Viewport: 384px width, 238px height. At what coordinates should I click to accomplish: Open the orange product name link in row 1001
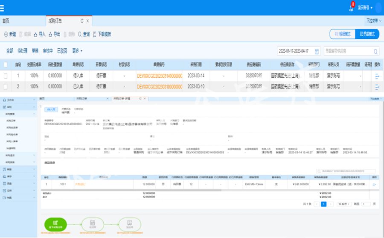(x=80, y=184)
